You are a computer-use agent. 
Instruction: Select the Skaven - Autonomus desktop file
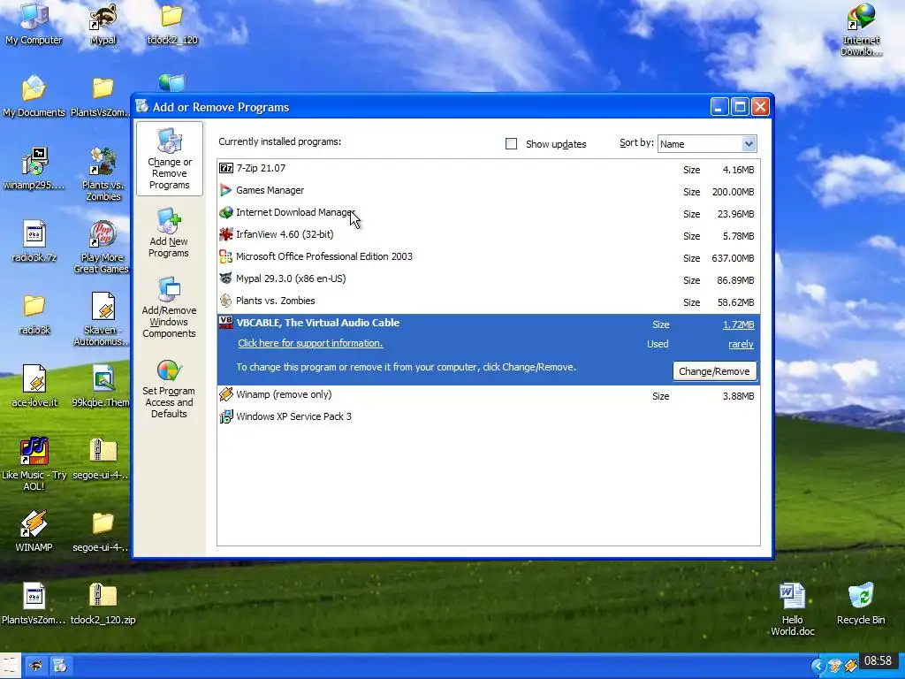[x=103, y=318]
